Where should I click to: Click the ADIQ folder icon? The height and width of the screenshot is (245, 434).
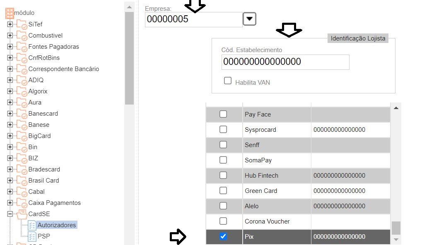click(x=22, y=80)
